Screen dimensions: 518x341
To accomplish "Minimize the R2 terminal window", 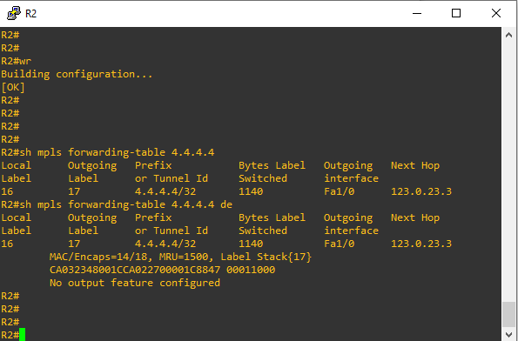I will tap(417, 13).
